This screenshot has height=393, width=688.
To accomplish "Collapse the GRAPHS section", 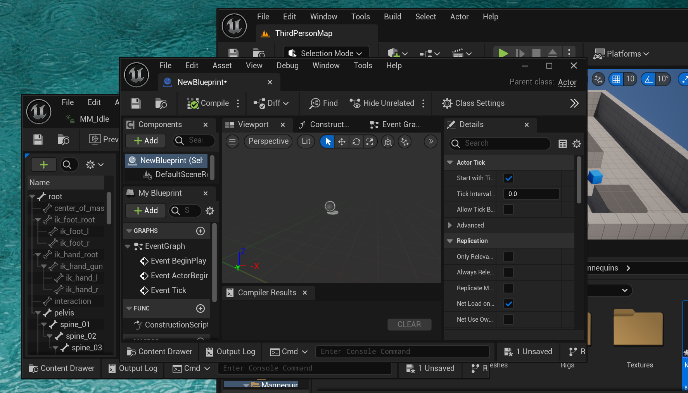I will pyautogui.click(x=129, y=231).
